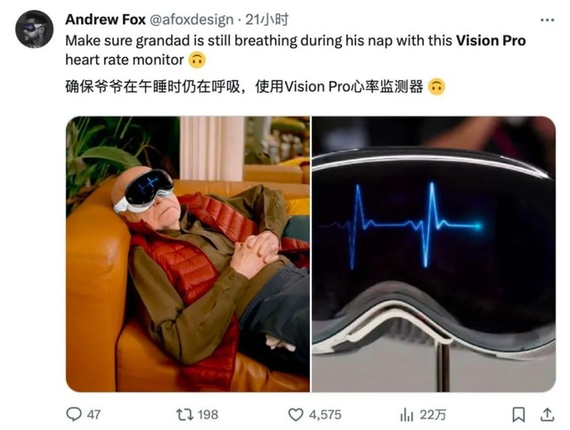Retweet the post using the arrows icon
The width and height of the screenshot is (570, 430).
[x=184, y=414]
